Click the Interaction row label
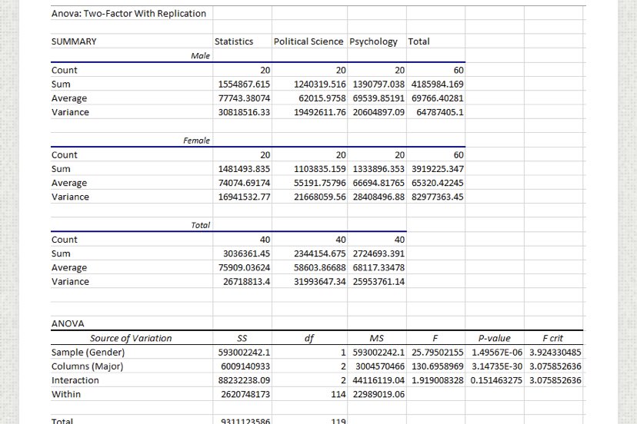 click(x=75, y=380)
